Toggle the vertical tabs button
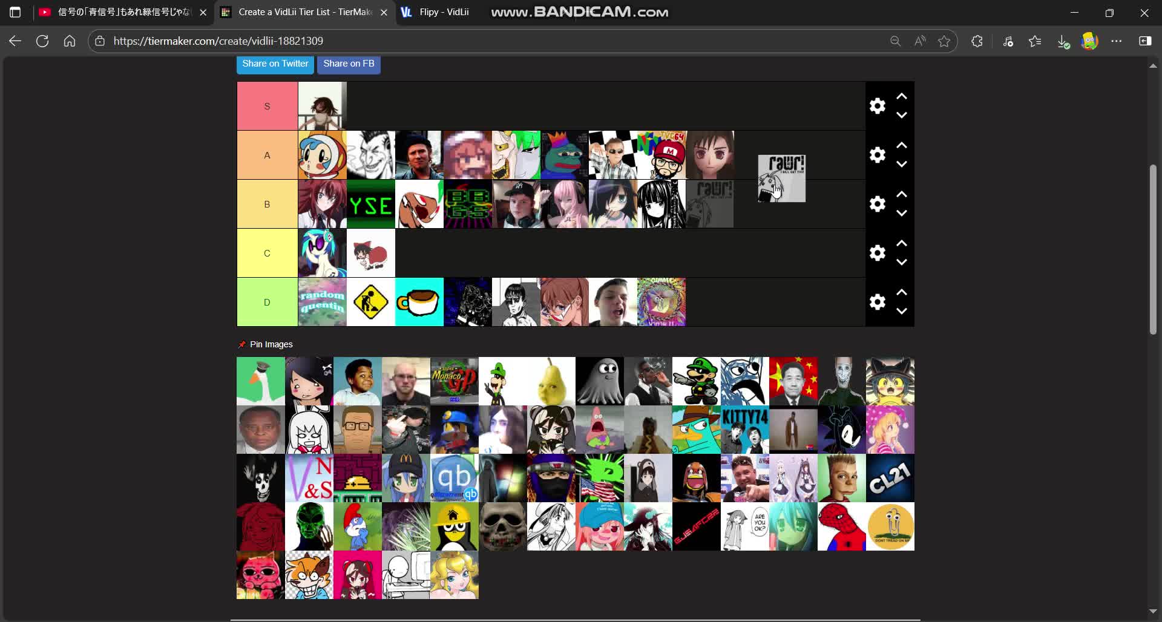This screenshot has height=622, width=1162. [x=15, y=11]
